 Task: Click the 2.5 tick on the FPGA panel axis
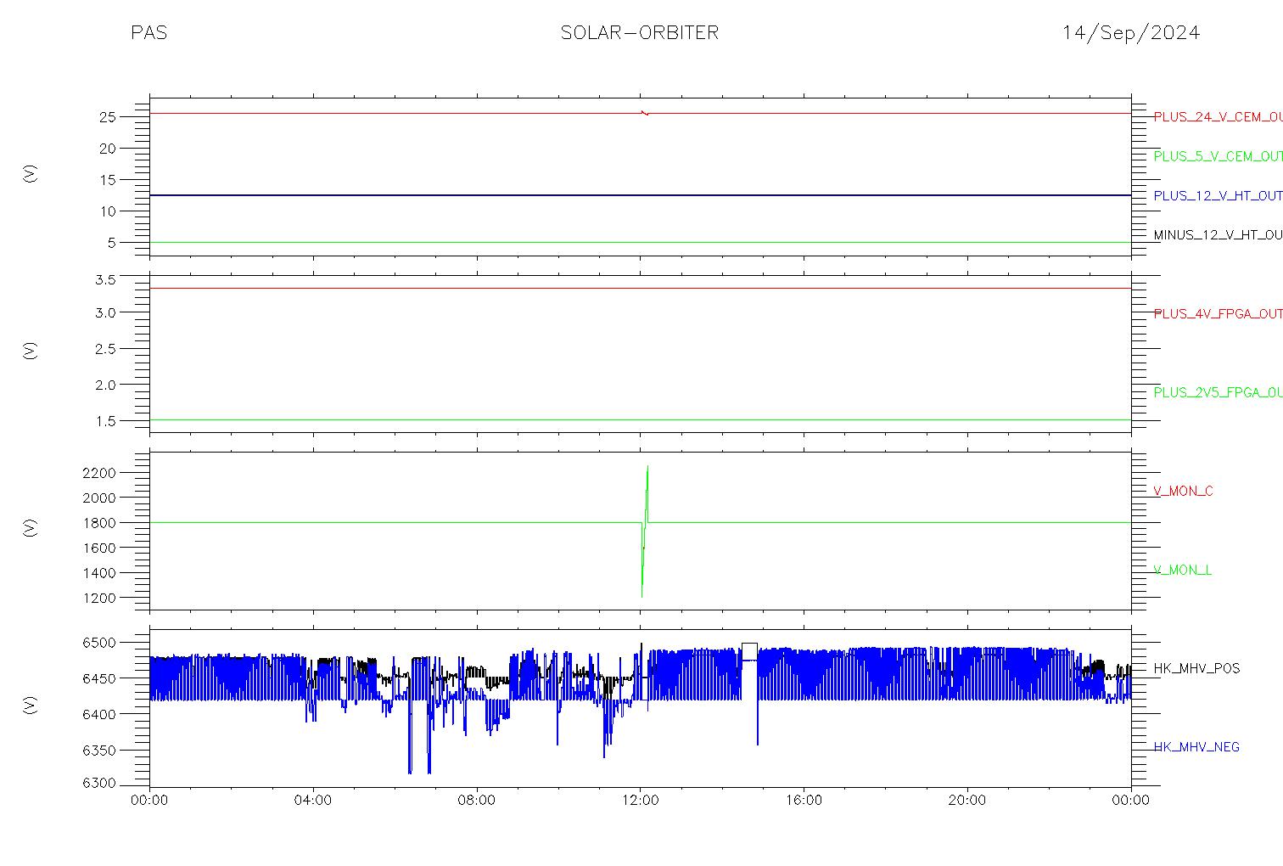105,349
